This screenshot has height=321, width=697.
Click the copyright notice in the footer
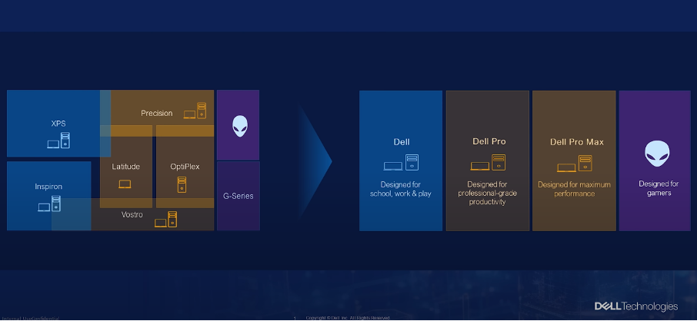[x=348, y=318]
